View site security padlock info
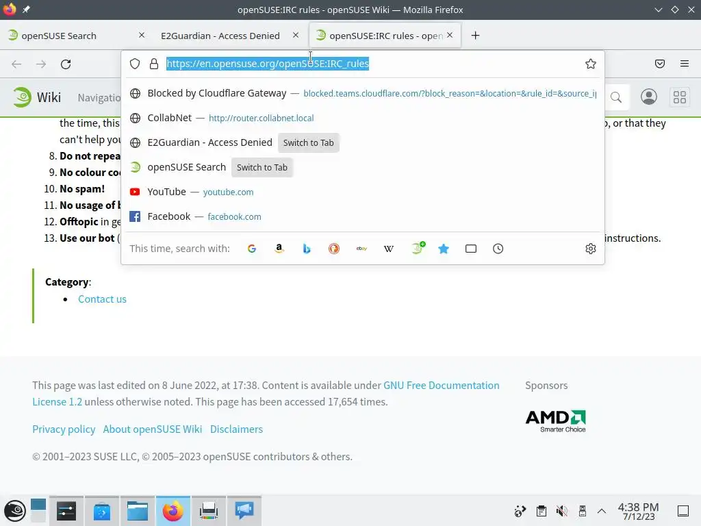The height and width of the screenshot is (526, 701). click(154, 64)
